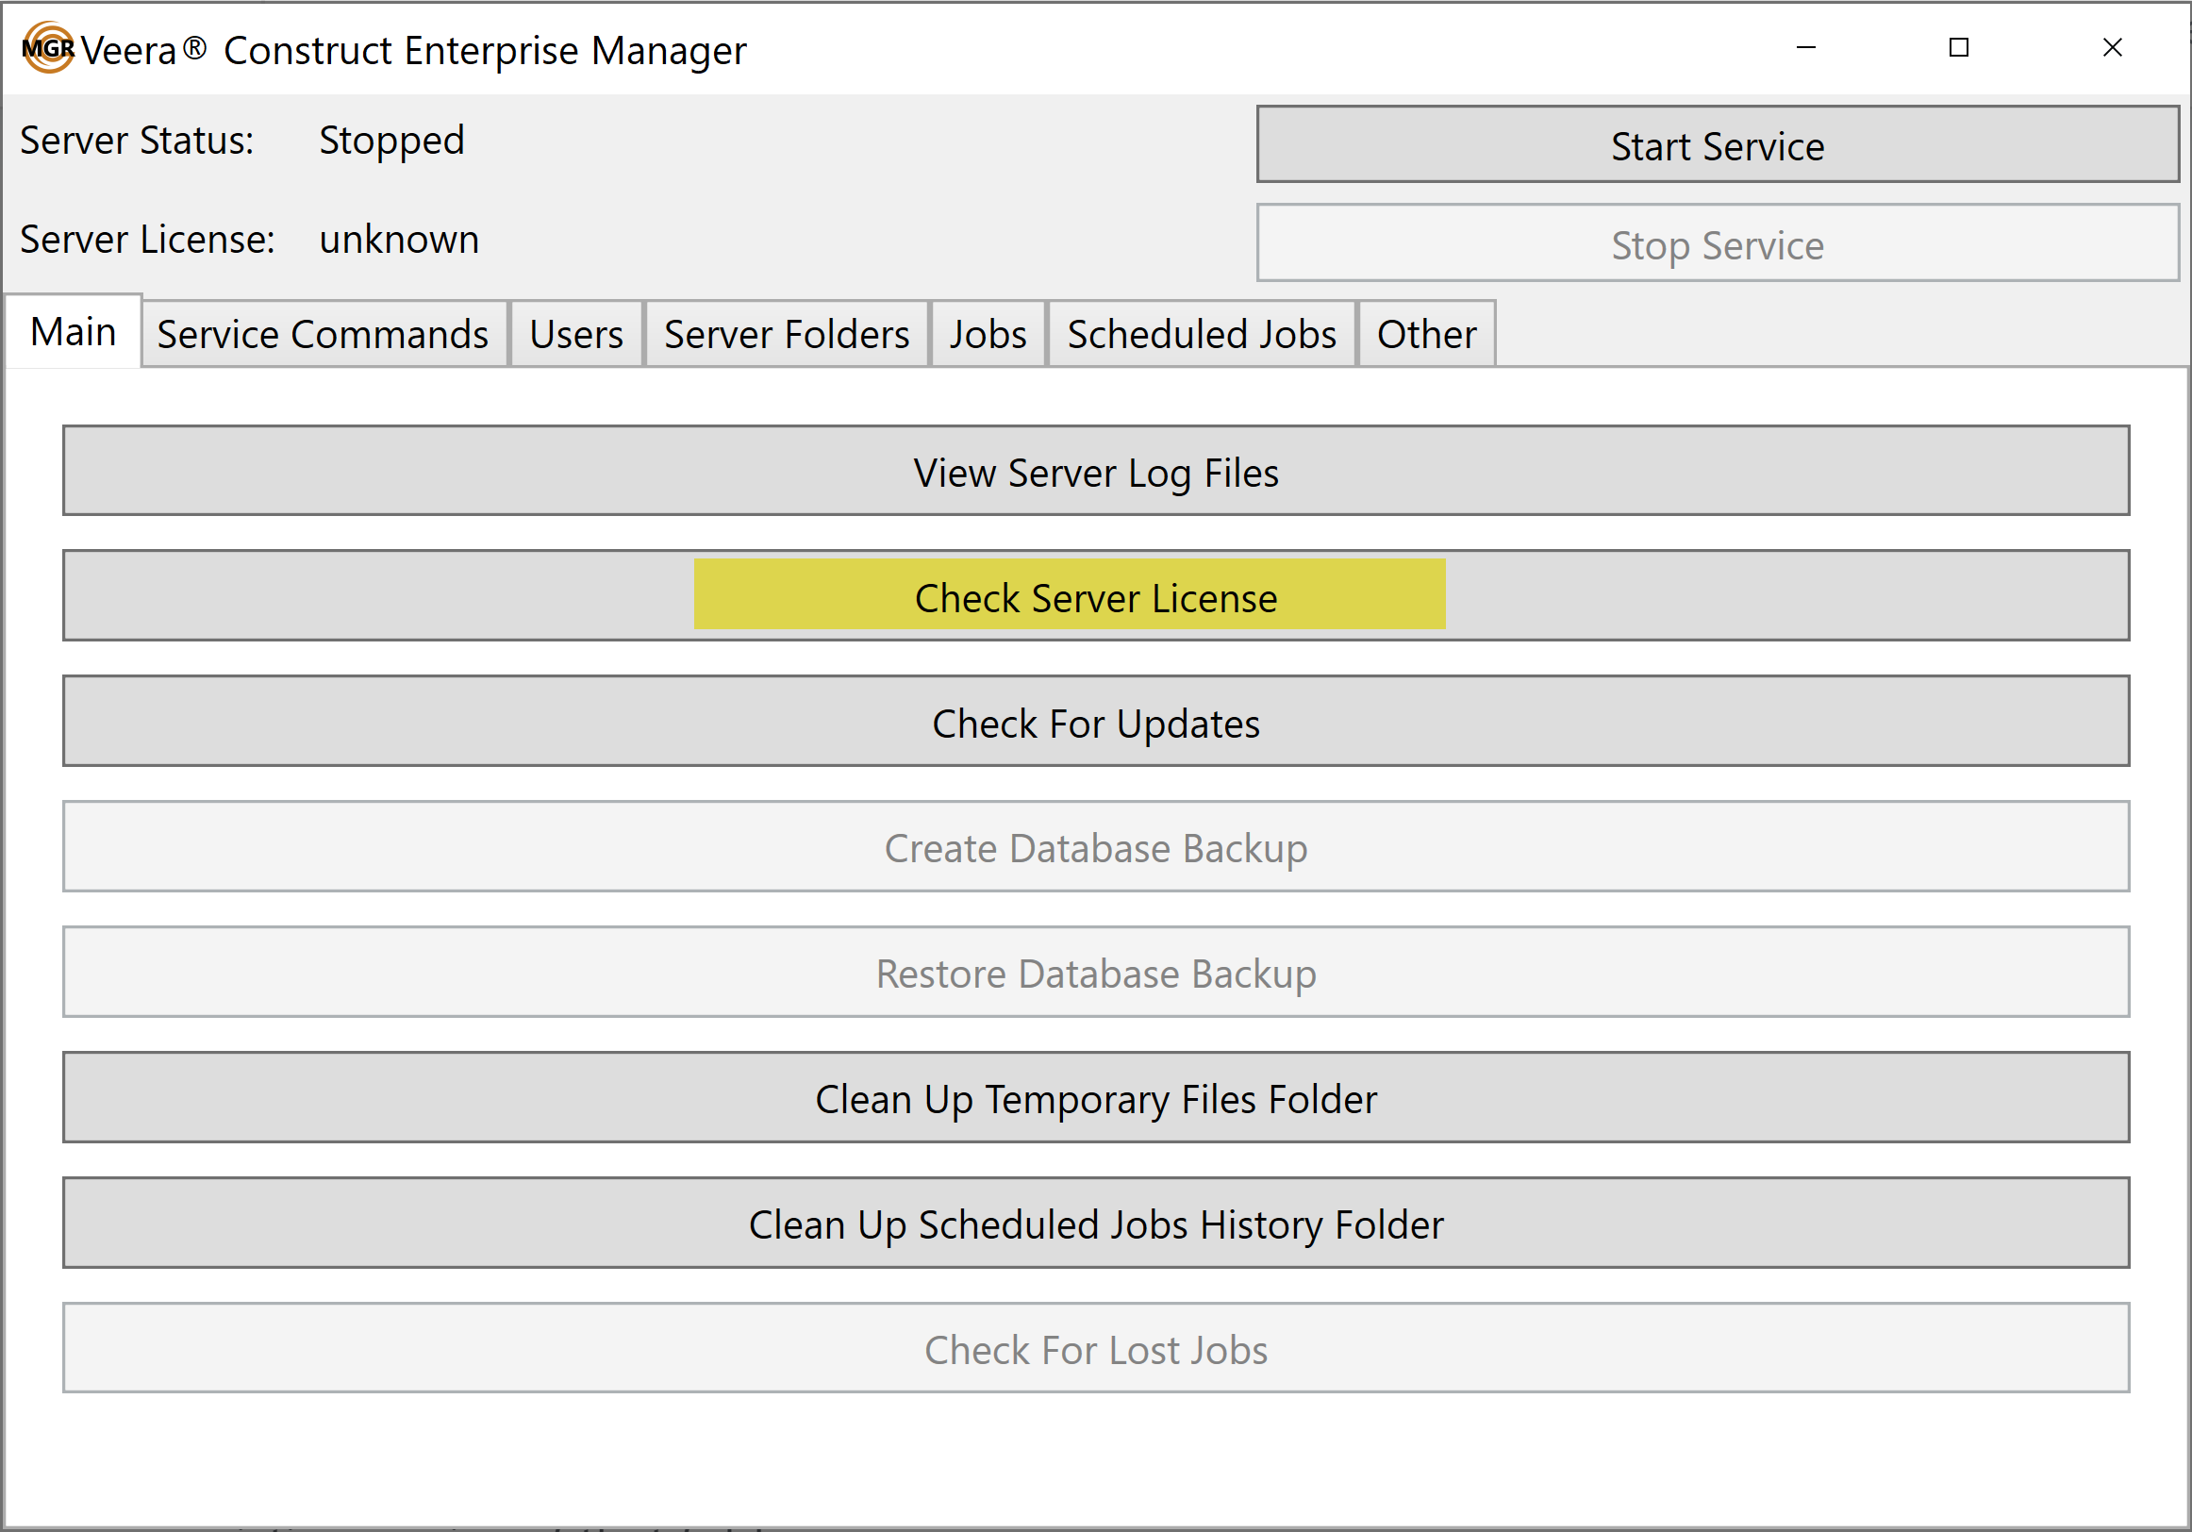Maximize the Enterprise Manager window
This screenshot has width=2192, height=1532.
tap(1959, 47)
